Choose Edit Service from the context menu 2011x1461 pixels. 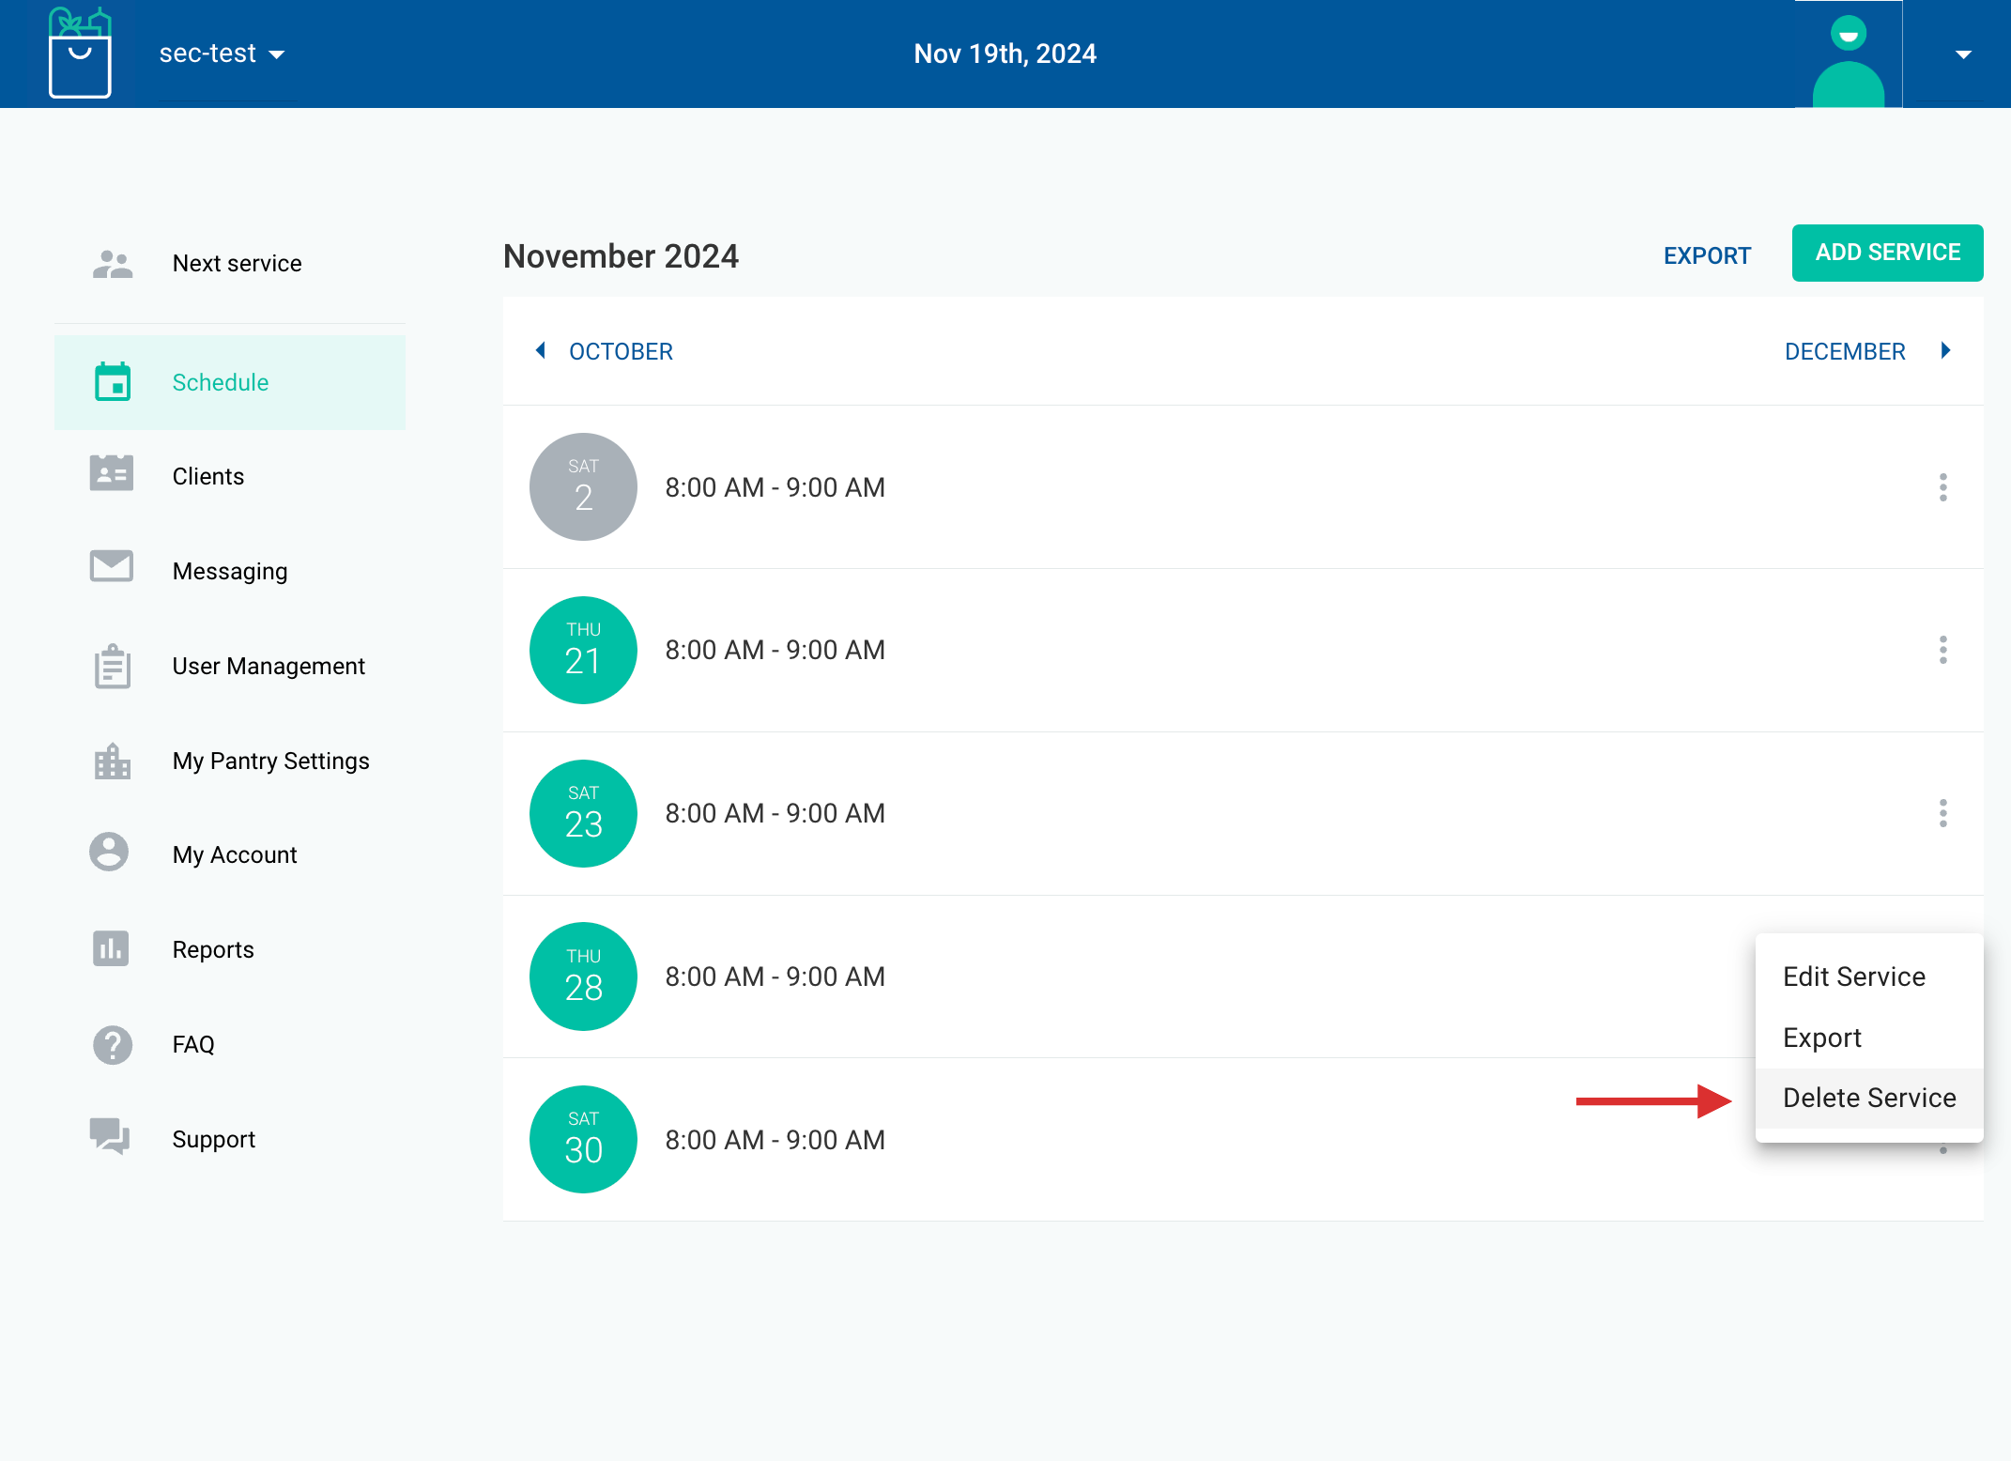click(x=1868, y=977)
